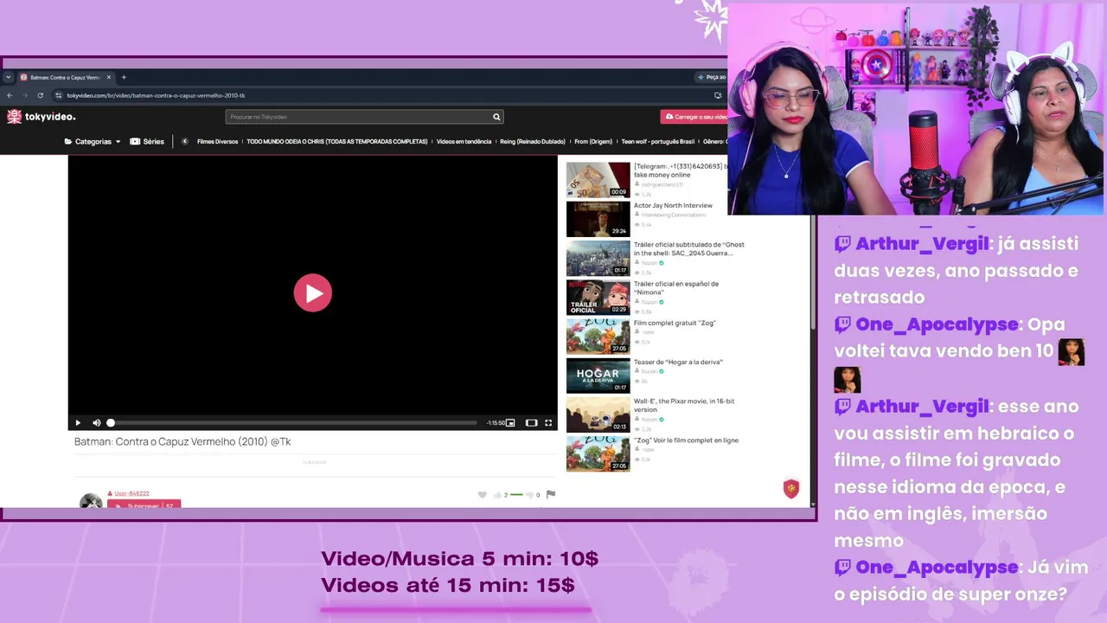Play the video from the player control bar
1107x623 pixels.
point(78,423)
